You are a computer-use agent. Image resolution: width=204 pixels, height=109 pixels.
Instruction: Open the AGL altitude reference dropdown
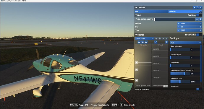(186, 43)
